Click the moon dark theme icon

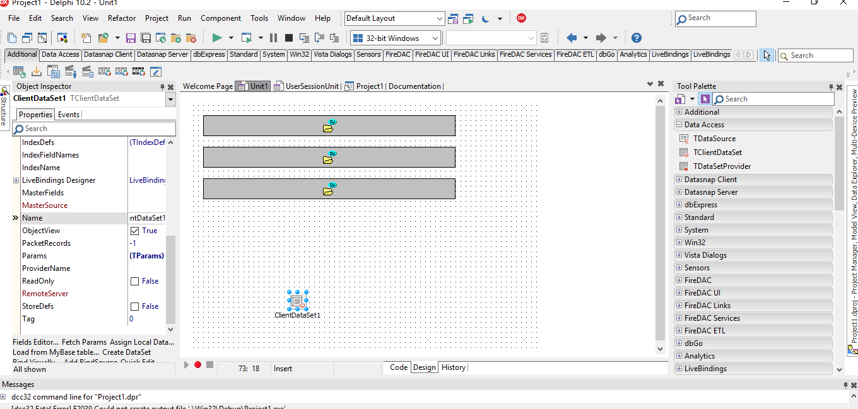[x=485, y=19]
